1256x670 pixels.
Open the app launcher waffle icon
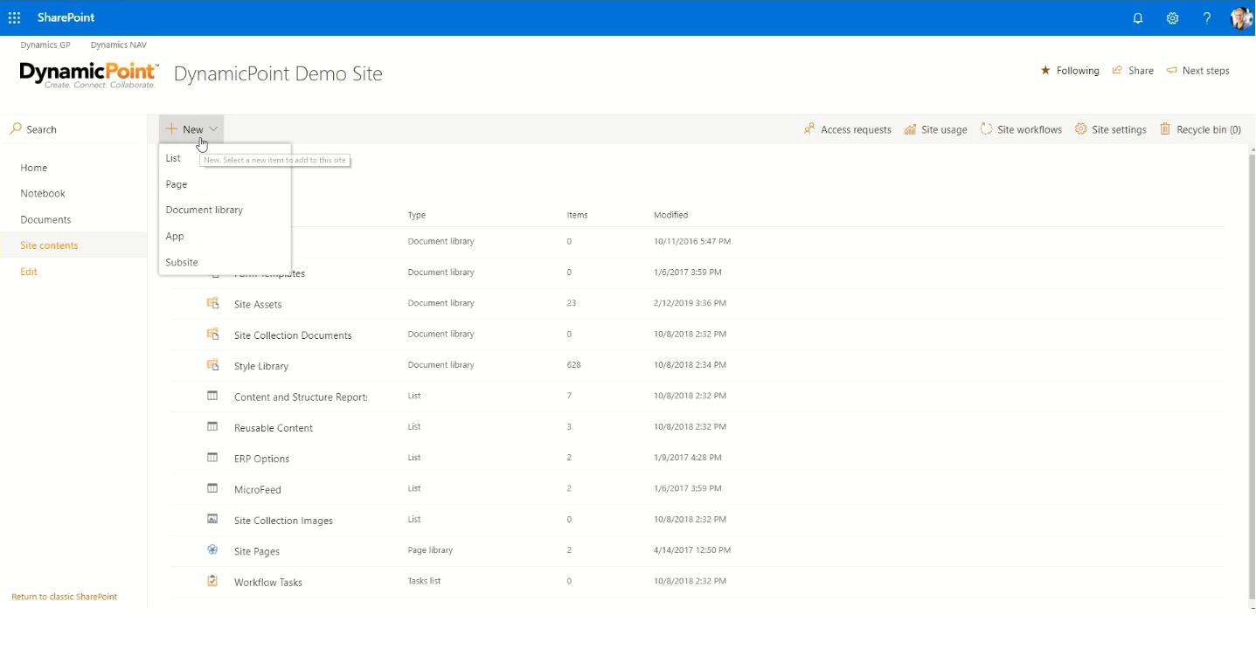tap(14, 17)
